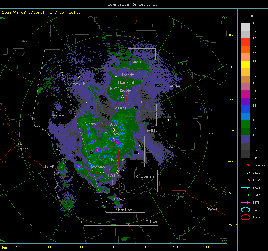This screenshot has height=251, width=268.
Task: Click the green 22JP arrow legend icon
Action: pos(245,195)
